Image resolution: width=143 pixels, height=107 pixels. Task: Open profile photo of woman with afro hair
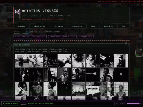[x=50, y=89]
